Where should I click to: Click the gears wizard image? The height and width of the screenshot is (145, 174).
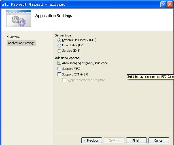pos(19,18)
